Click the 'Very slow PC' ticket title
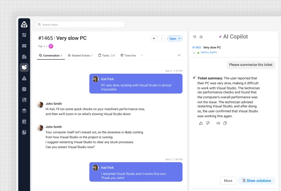 coord(71,38)
